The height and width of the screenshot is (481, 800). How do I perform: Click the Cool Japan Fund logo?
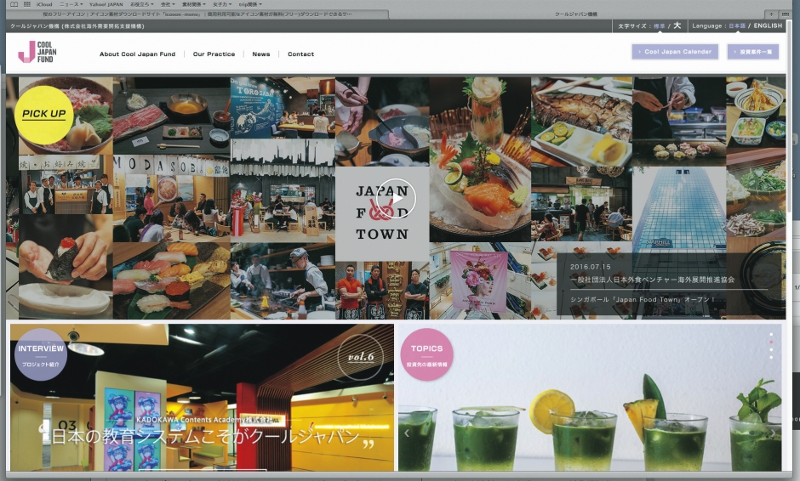(x=37, y=52)
